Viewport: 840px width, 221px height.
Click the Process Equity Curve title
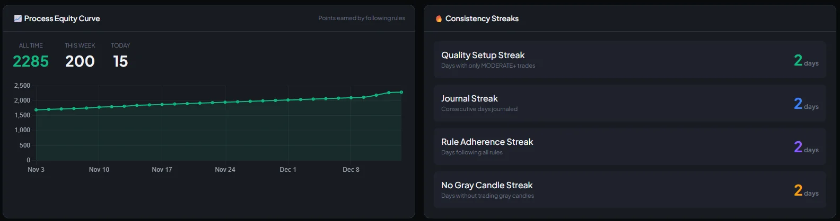coord(62,19)
